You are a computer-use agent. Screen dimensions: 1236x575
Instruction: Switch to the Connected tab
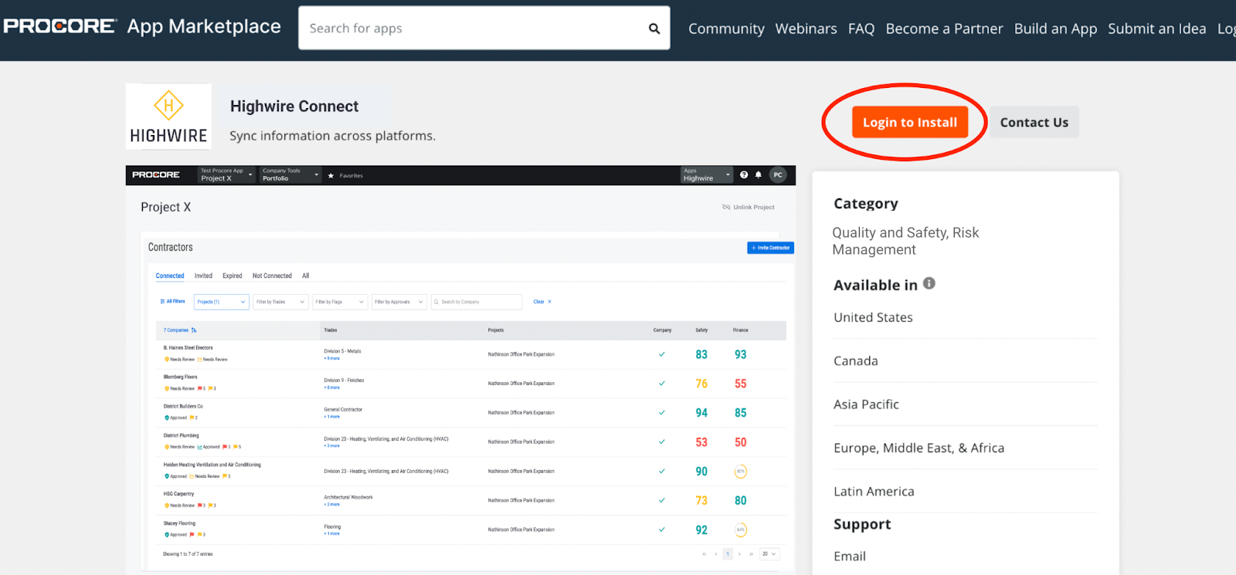pos(170,276)
